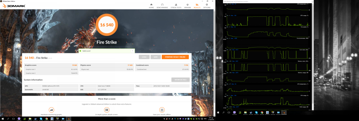This screenshot has height=121, width=359.
Task: Click the Graphics score value 19 865
Action: pos(75,65)
